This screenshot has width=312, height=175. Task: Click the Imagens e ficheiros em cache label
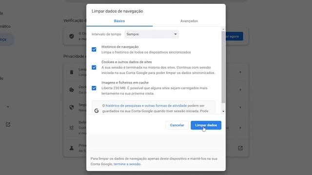[x=125, y=83]
